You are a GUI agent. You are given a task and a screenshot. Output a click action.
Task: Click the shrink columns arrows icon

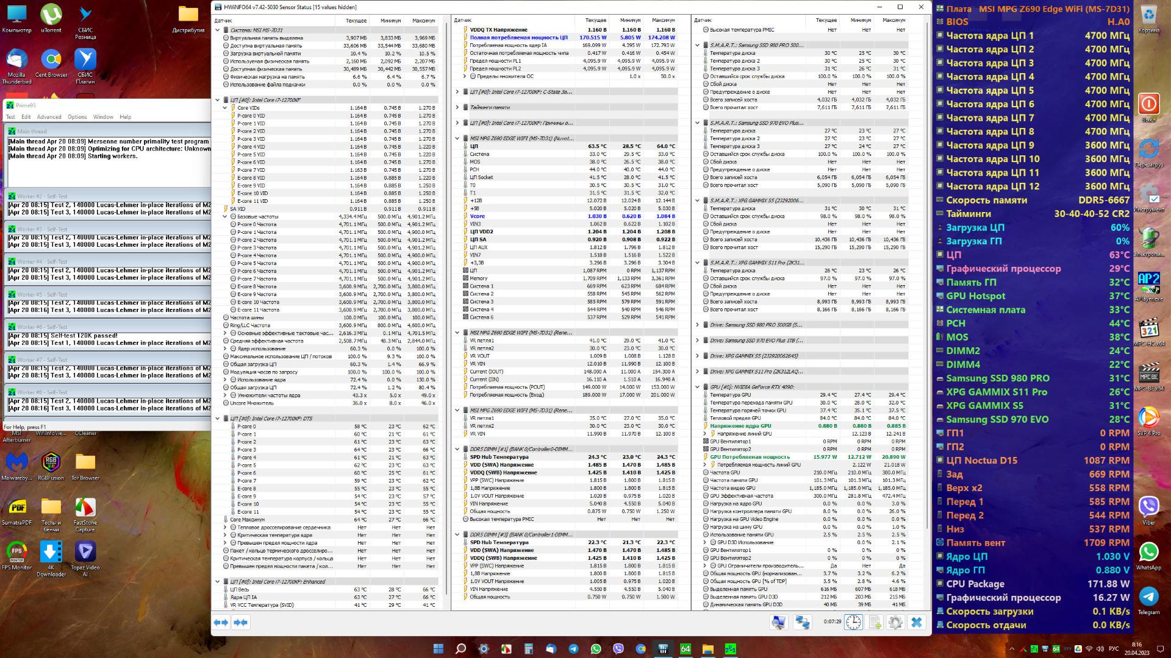pos(241,622)
